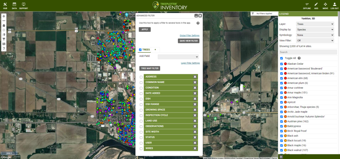Click the Baldcypress legend entry
This screenshot has width=340, height=159.
click(x=294, y=126)
